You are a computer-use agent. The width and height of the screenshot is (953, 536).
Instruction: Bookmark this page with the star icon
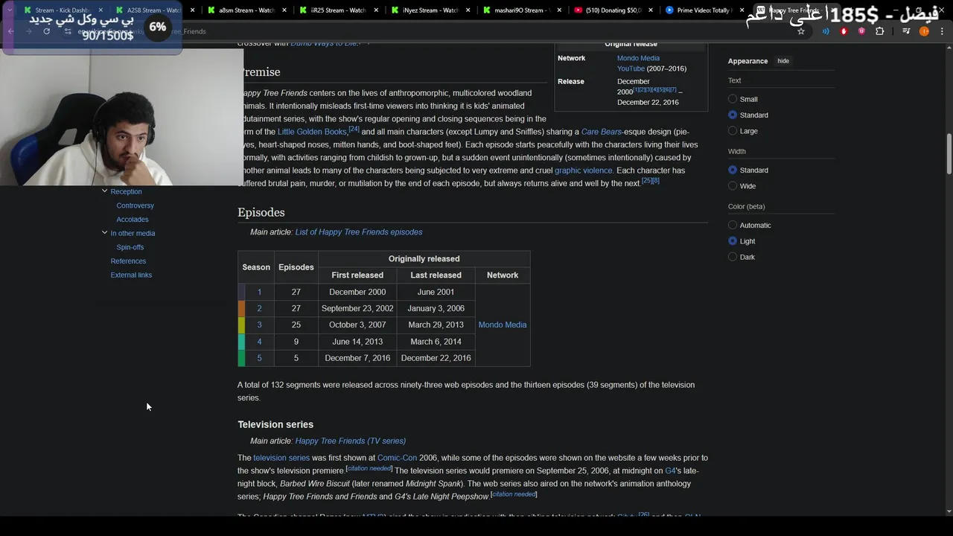pyautogui.click(x=801, y=31)
